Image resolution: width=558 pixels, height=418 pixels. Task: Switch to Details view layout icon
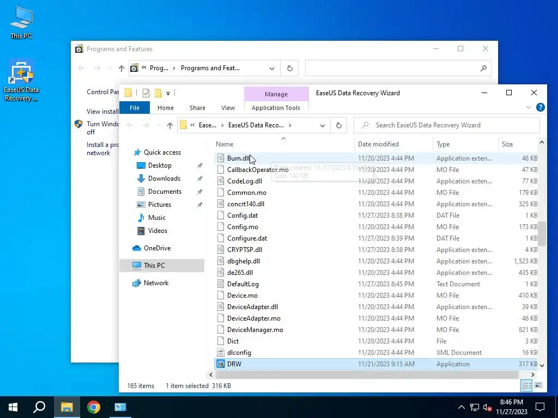tap(527, 385)
